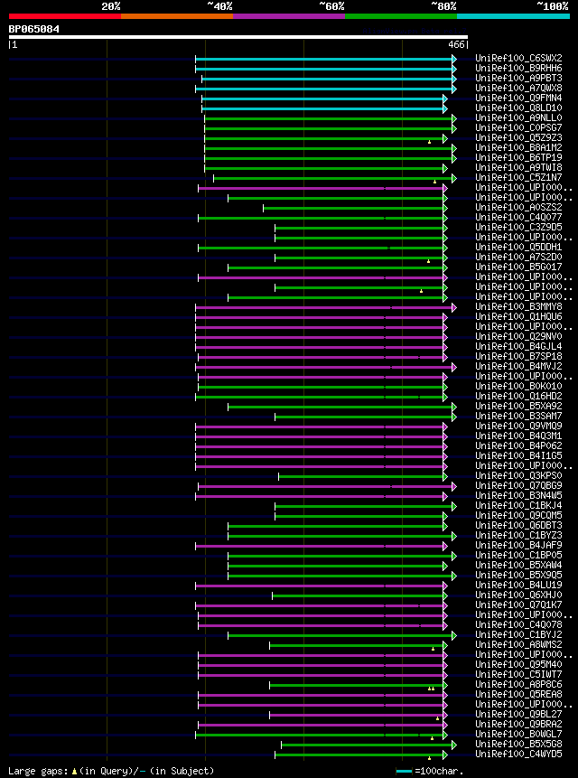
Task: Click the green alignment bar for Q3KPS0
Action: click(x=361, y=477)
